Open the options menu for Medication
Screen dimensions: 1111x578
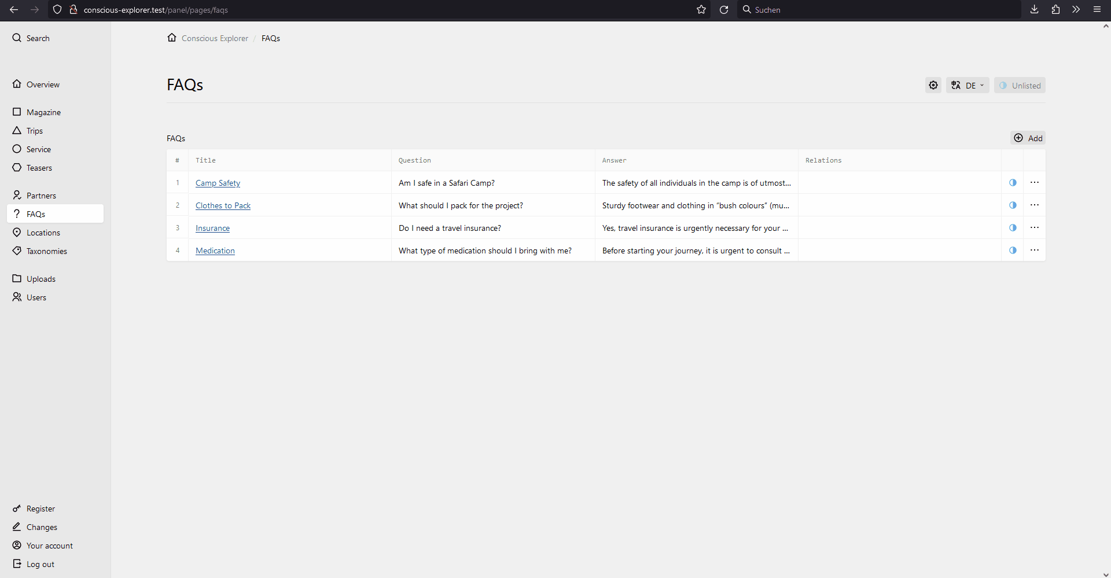tap(1035, 250)
